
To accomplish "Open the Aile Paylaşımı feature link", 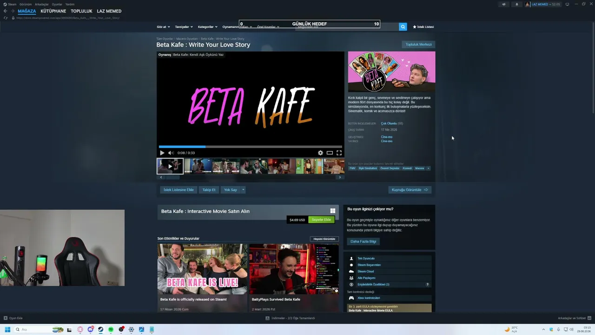I will [x=366, y=278].
